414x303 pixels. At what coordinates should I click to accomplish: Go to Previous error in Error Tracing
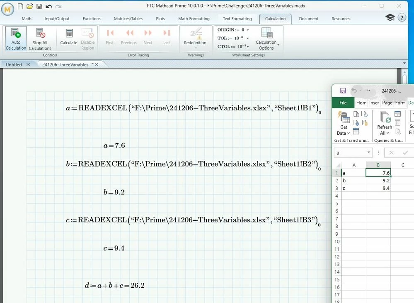pos(129,37)
